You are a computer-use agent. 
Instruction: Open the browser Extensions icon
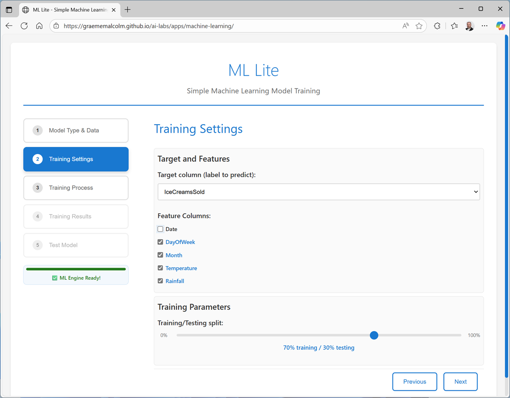pos(437,26)
